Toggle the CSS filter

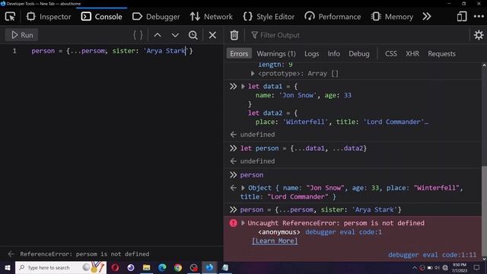(390, 53)
